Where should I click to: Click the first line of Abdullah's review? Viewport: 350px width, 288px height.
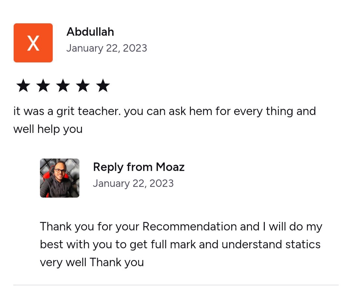[164, 111]
